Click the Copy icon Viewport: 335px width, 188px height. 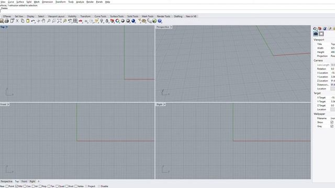(x=23, y=21)
